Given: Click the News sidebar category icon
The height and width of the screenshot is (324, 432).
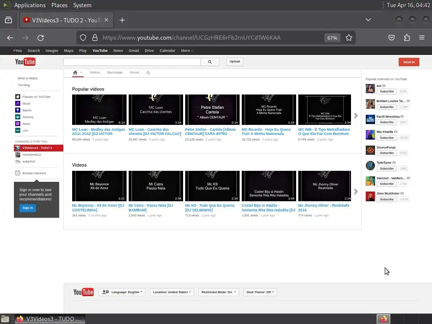Looking at the screenshot, I should 18,124.
